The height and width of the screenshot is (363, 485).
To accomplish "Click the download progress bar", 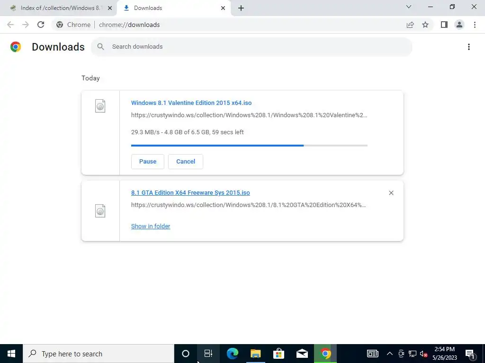I will coord(249,146).
